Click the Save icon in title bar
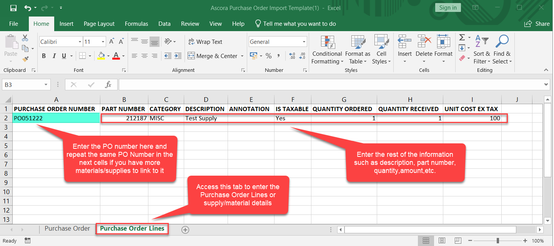 (13, 8)
